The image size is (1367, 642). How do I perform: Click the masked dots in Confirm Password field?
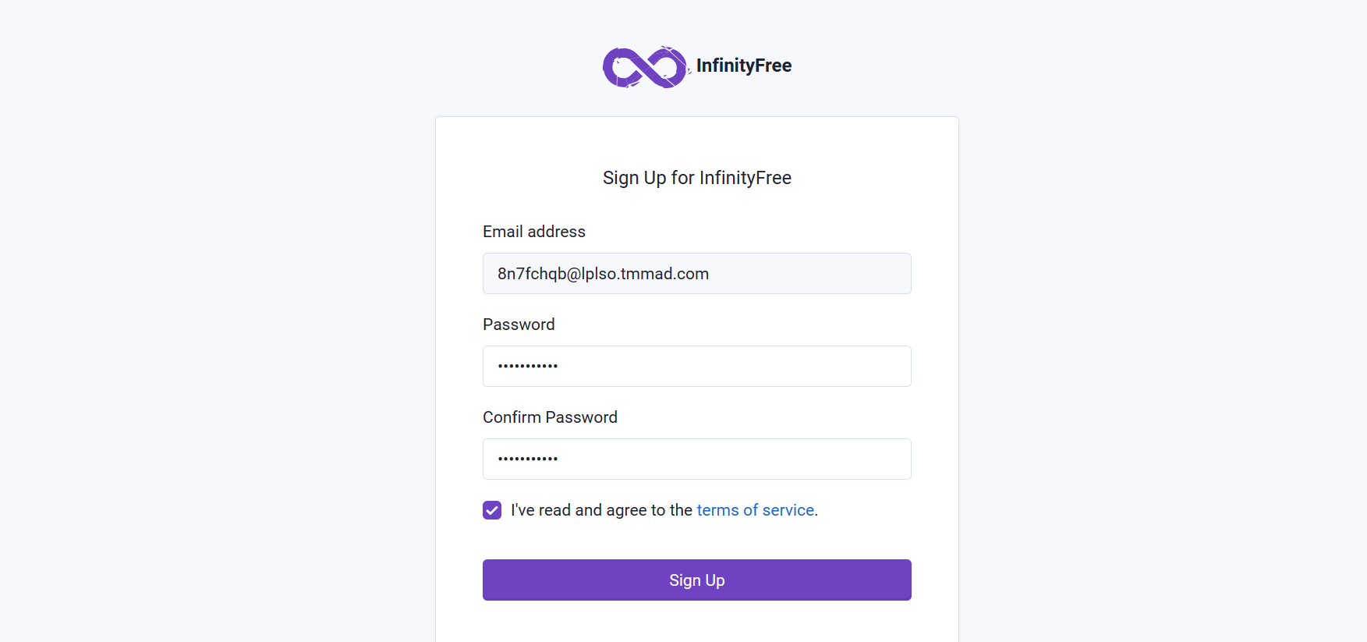click(527, 459)
